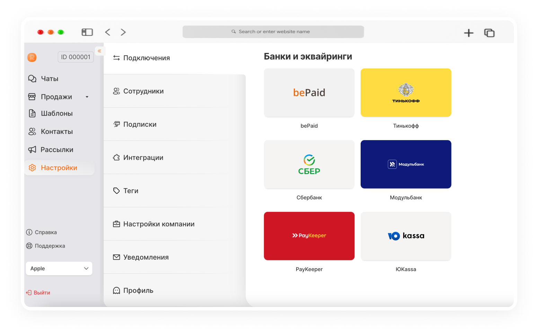Open a new tab with plus icon

click(469, 33)
